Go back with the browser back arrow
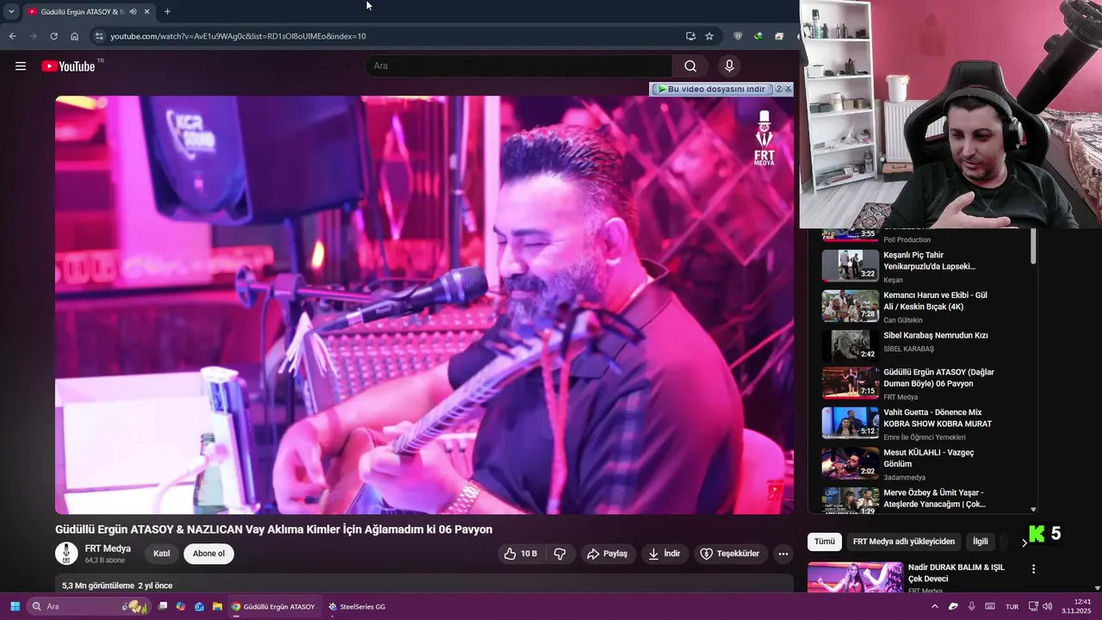 point(12,36)
